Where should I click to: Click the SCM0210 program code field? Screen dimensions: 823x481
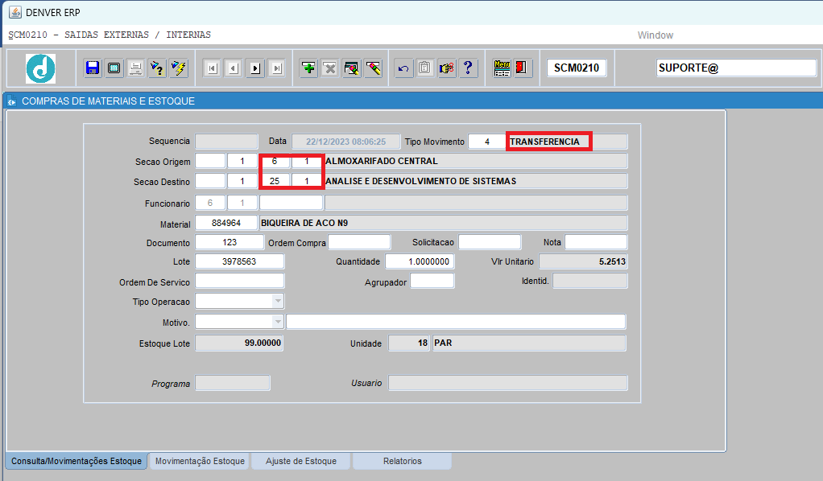click(x=577, y=68)
